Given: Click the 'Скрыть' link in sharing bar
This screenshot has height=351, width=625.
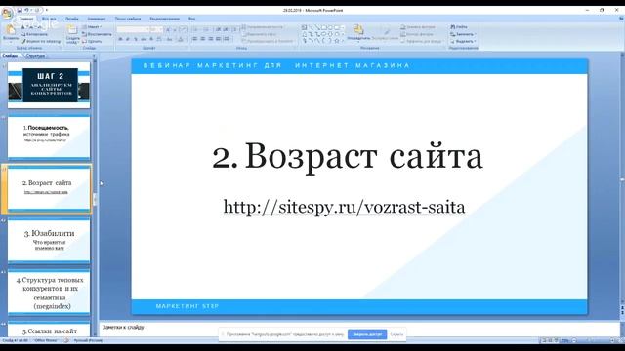Looking at the screenshot, I should [396, 334].
